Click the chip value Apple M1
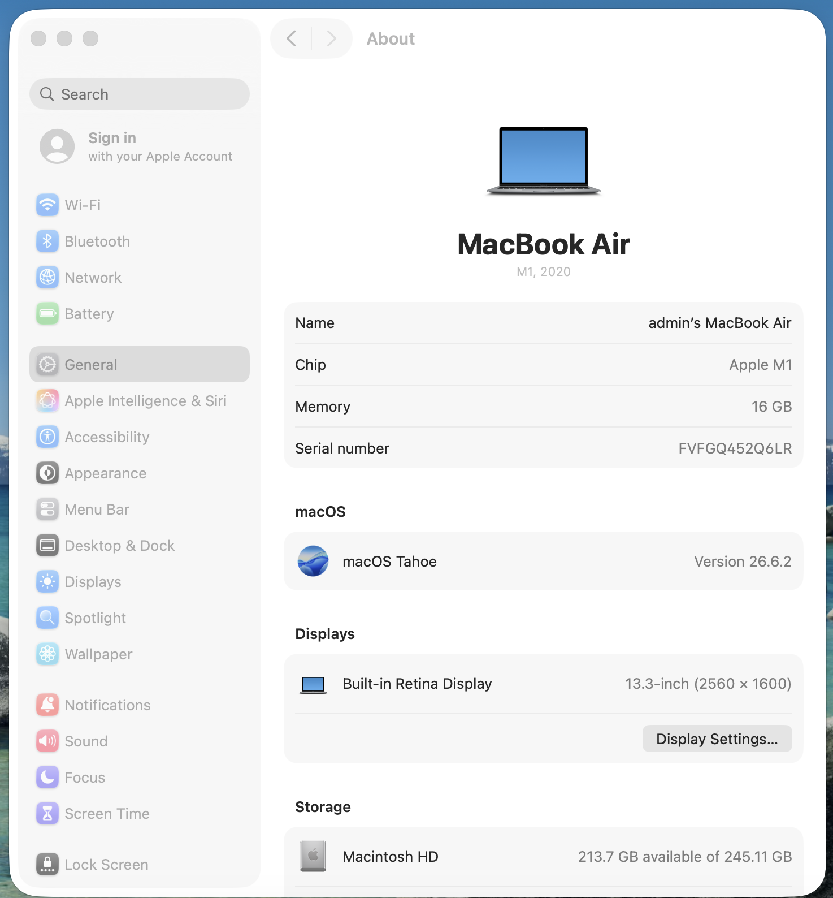 (760, 365)
